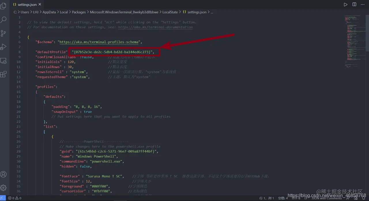Select the settings.json editor tab
Image resolution: width=369 pixels, height=201 pixels.
click(27, 5)
